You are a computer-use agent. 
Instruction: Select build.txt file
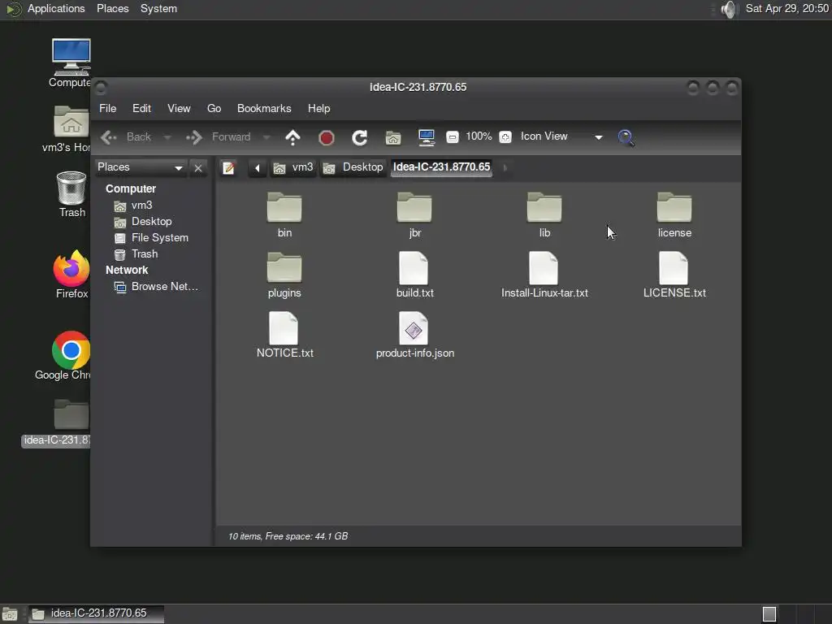click(x=414, y=275)
